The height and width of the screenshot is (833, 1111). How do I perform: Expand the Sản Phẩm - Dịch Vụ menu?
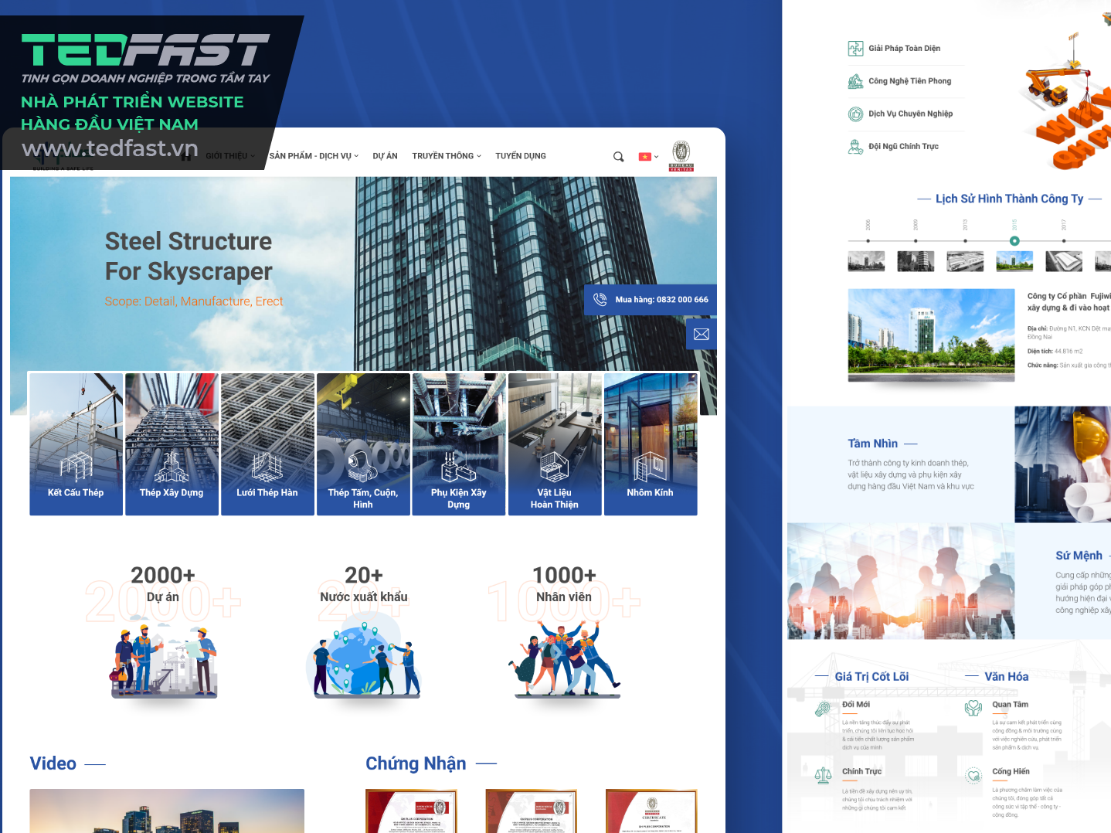(314, 156)
